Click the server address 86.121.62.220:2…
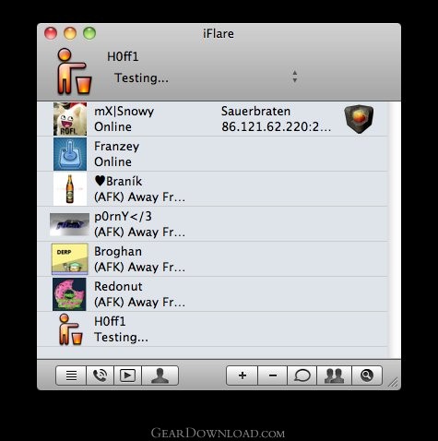 coord(277,126)
